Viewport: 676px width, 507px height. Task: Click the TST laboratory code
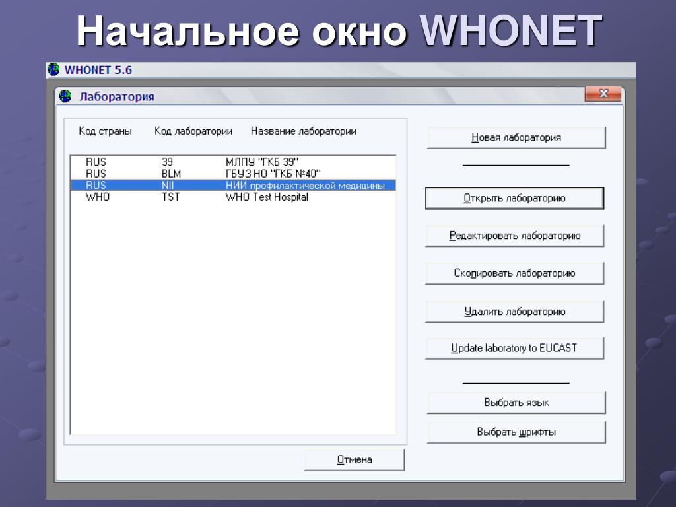point(171,197)
